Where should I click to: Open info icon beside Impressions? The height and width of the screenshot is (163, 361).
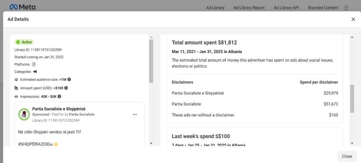(x=59, y=96)
